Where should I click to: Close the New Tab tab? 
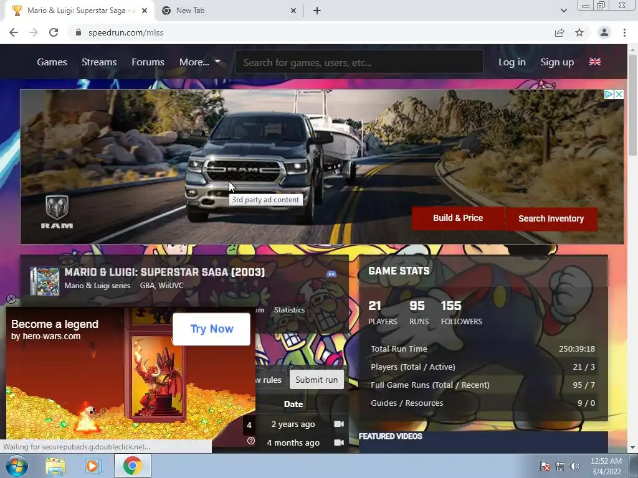point(293,11)
